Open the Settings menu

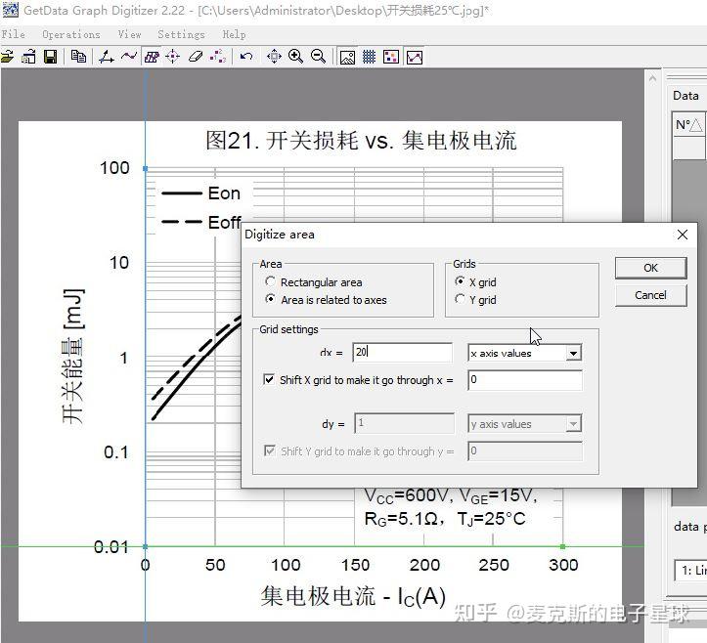click(x=181, y=34)
